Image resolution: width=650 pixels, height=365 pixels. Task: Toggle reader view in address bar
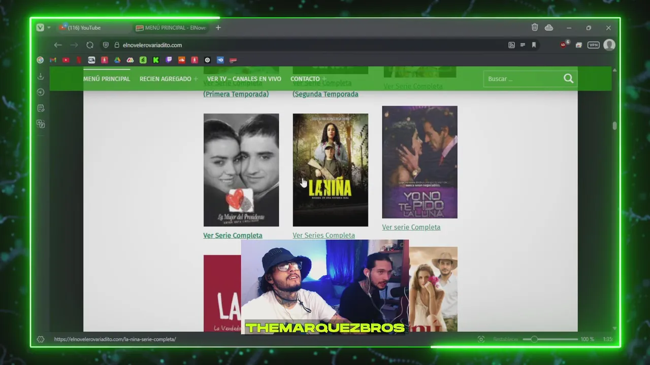click(x=523, y=45)
